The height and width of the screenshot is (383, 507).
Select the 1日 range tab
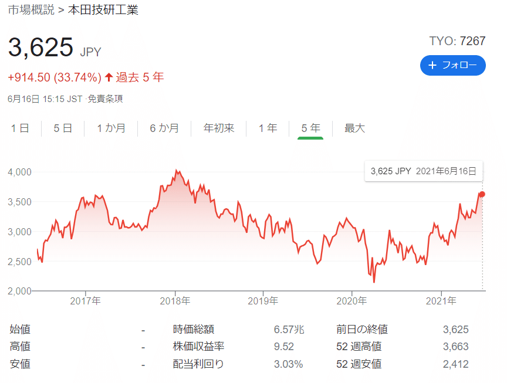20,128
